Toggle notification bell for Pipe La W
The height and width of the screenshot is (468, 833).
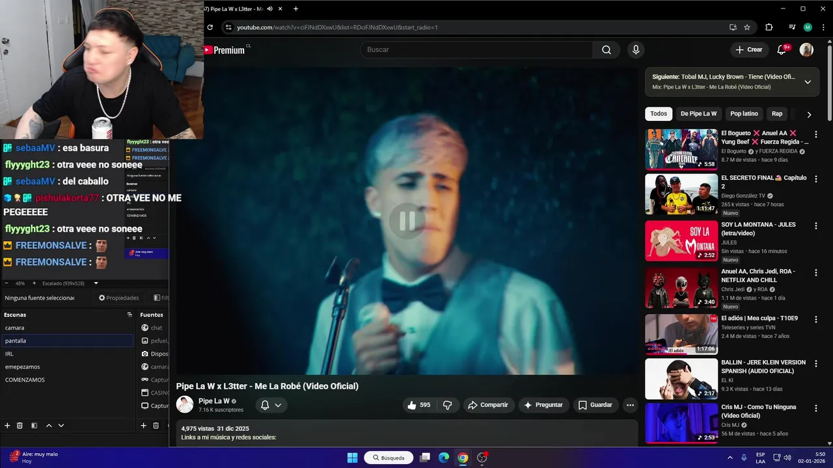[x=271, y=405]
